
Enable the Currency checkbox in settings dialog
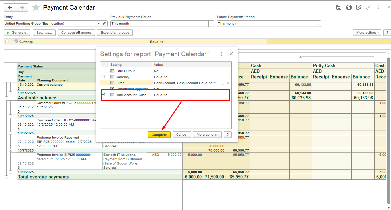[103, 77]
